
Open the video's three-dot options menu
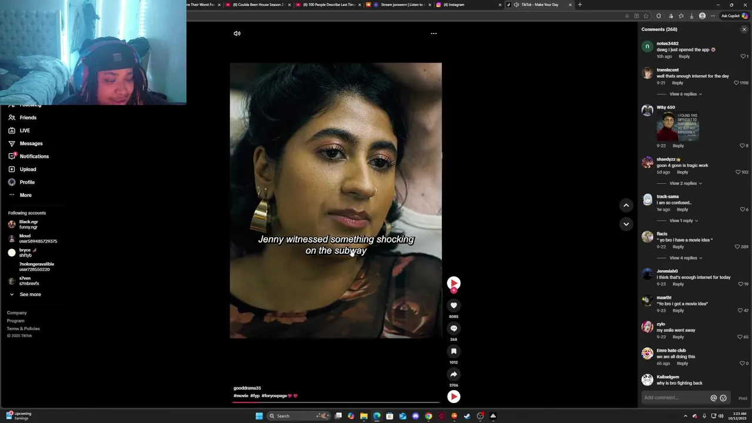[x=434, y=33]
